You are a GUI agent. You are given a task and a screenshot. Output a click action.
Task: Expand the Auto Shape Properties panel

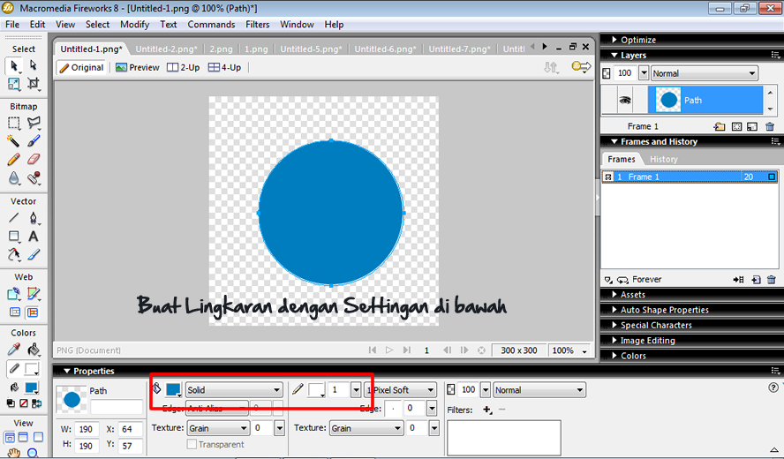(x=665, y=310)
